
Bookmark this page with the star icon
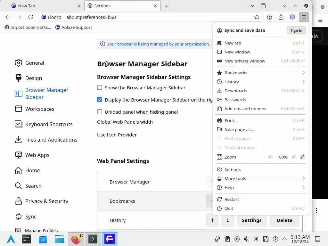point(257,17)
